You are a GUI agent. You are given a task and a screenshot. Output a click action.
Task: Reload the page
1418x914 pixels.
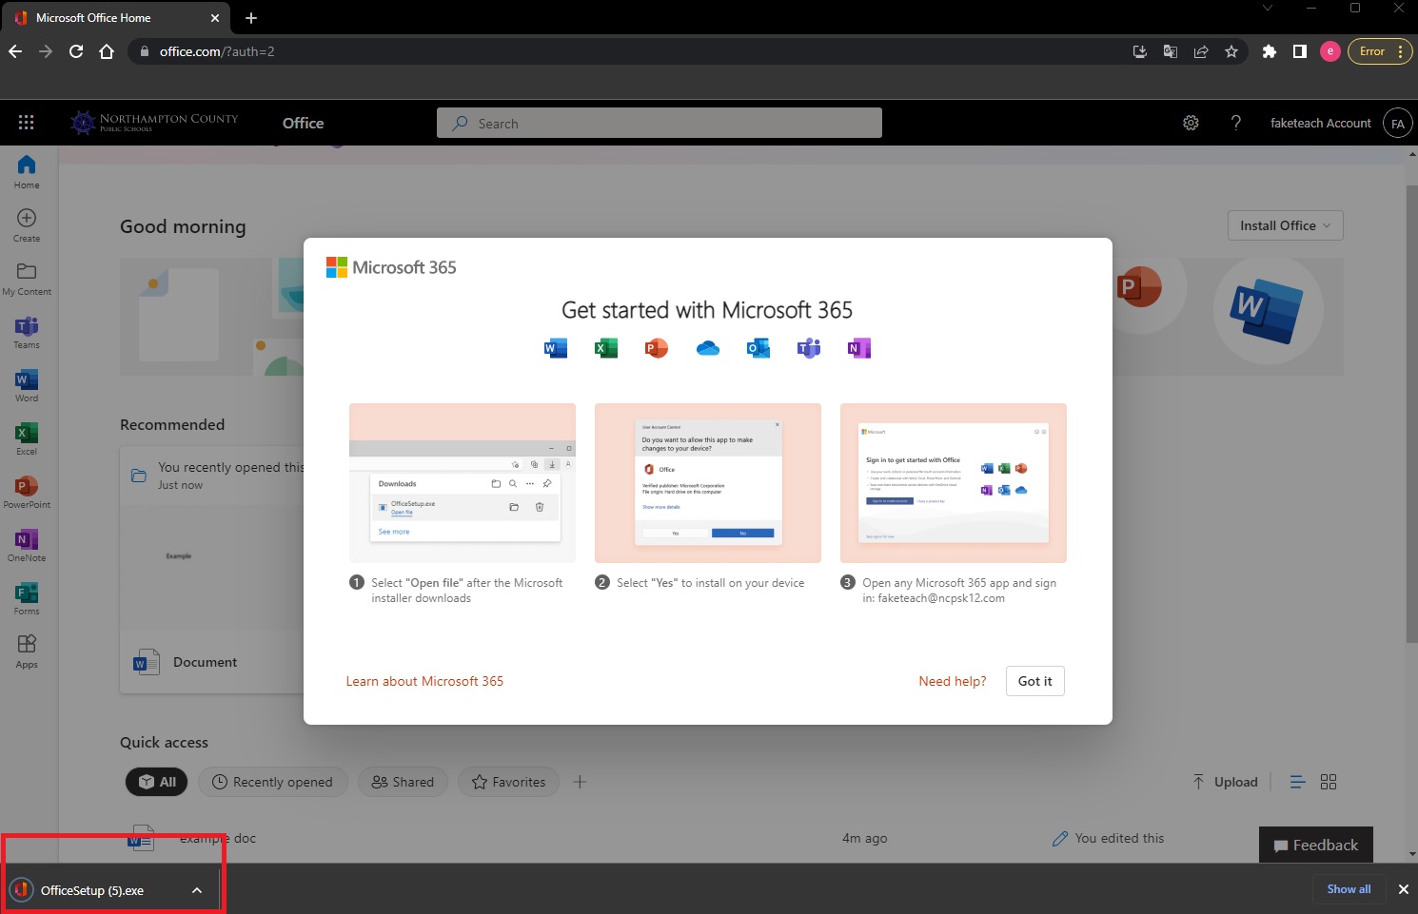(x=76, y=51)
